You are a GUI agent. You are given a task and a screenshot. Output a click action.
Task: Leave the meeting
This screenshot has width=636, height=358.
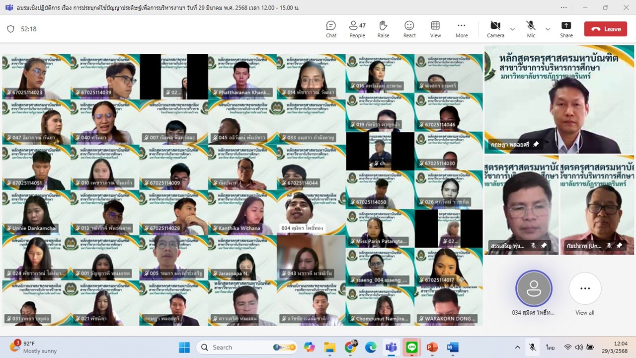point(605,29)
